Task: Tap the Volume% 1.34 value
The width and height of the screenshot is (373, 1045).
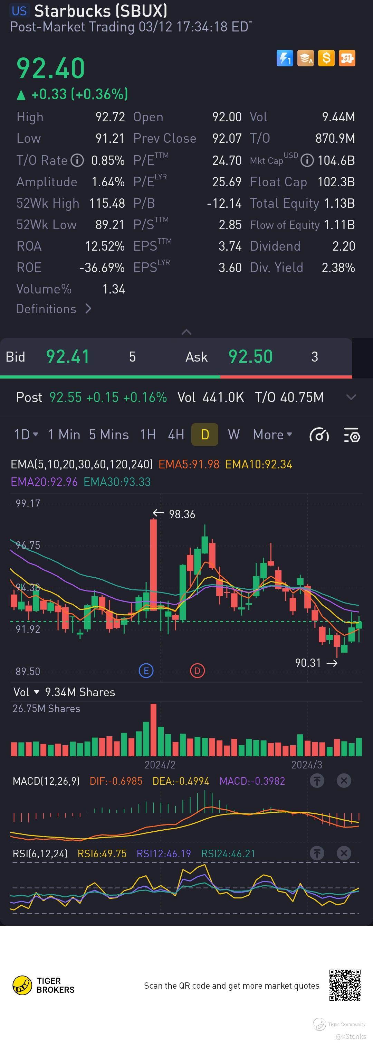Action: click(x=114, y=289)
